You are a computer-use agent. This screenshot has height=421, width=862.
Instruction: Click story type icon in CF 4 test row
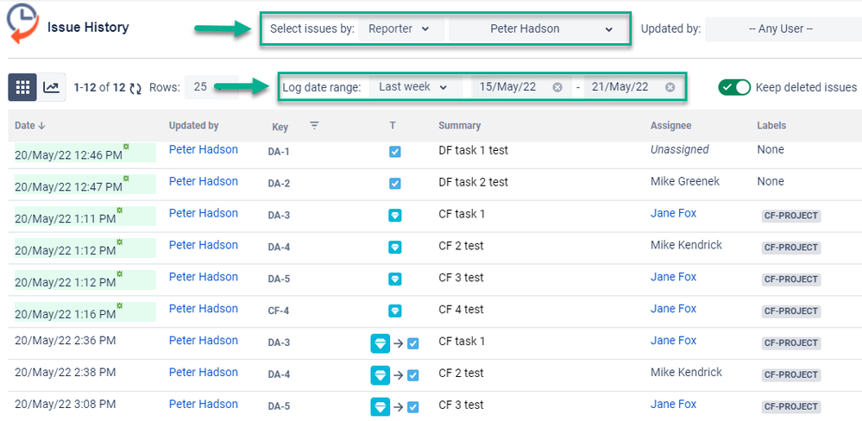pyautogui.click(x=394, y=311)
